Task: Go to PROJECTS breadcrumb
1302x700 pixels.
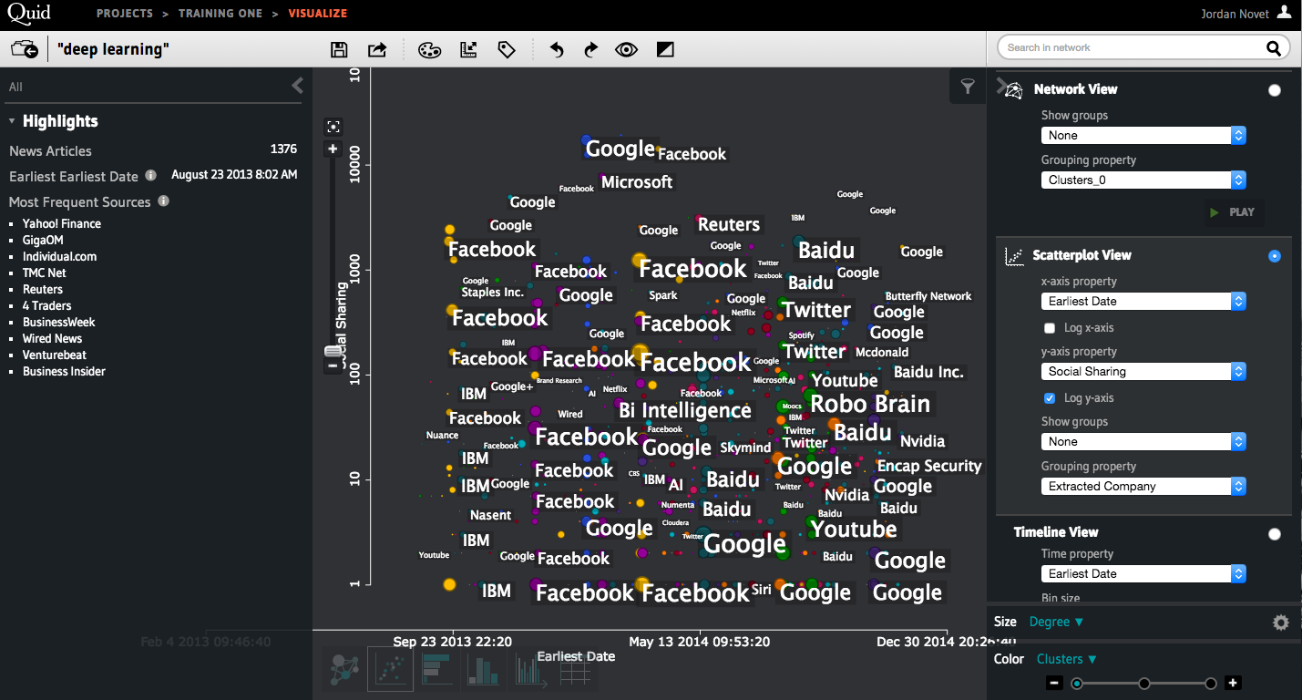Action: click(125, 14)
